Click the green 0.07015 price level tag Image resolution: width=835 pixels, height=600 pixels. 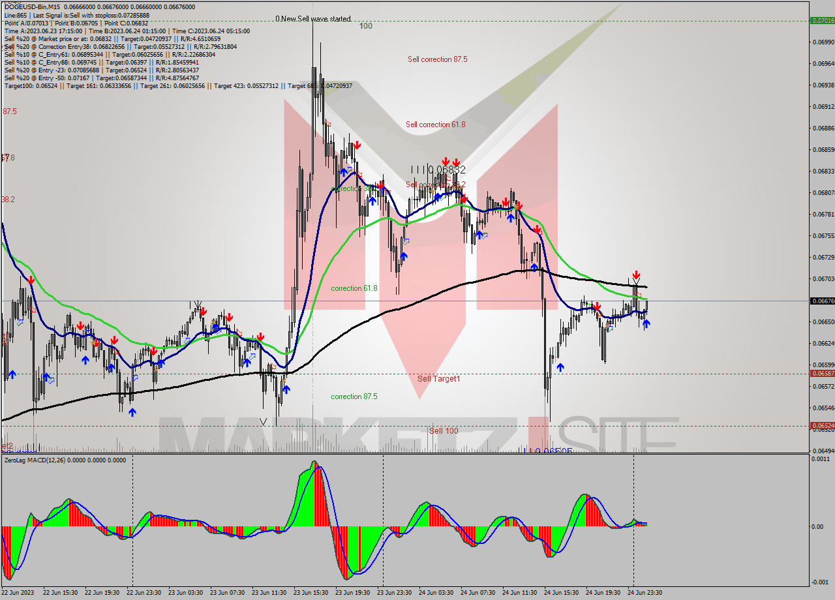[822, 21]
